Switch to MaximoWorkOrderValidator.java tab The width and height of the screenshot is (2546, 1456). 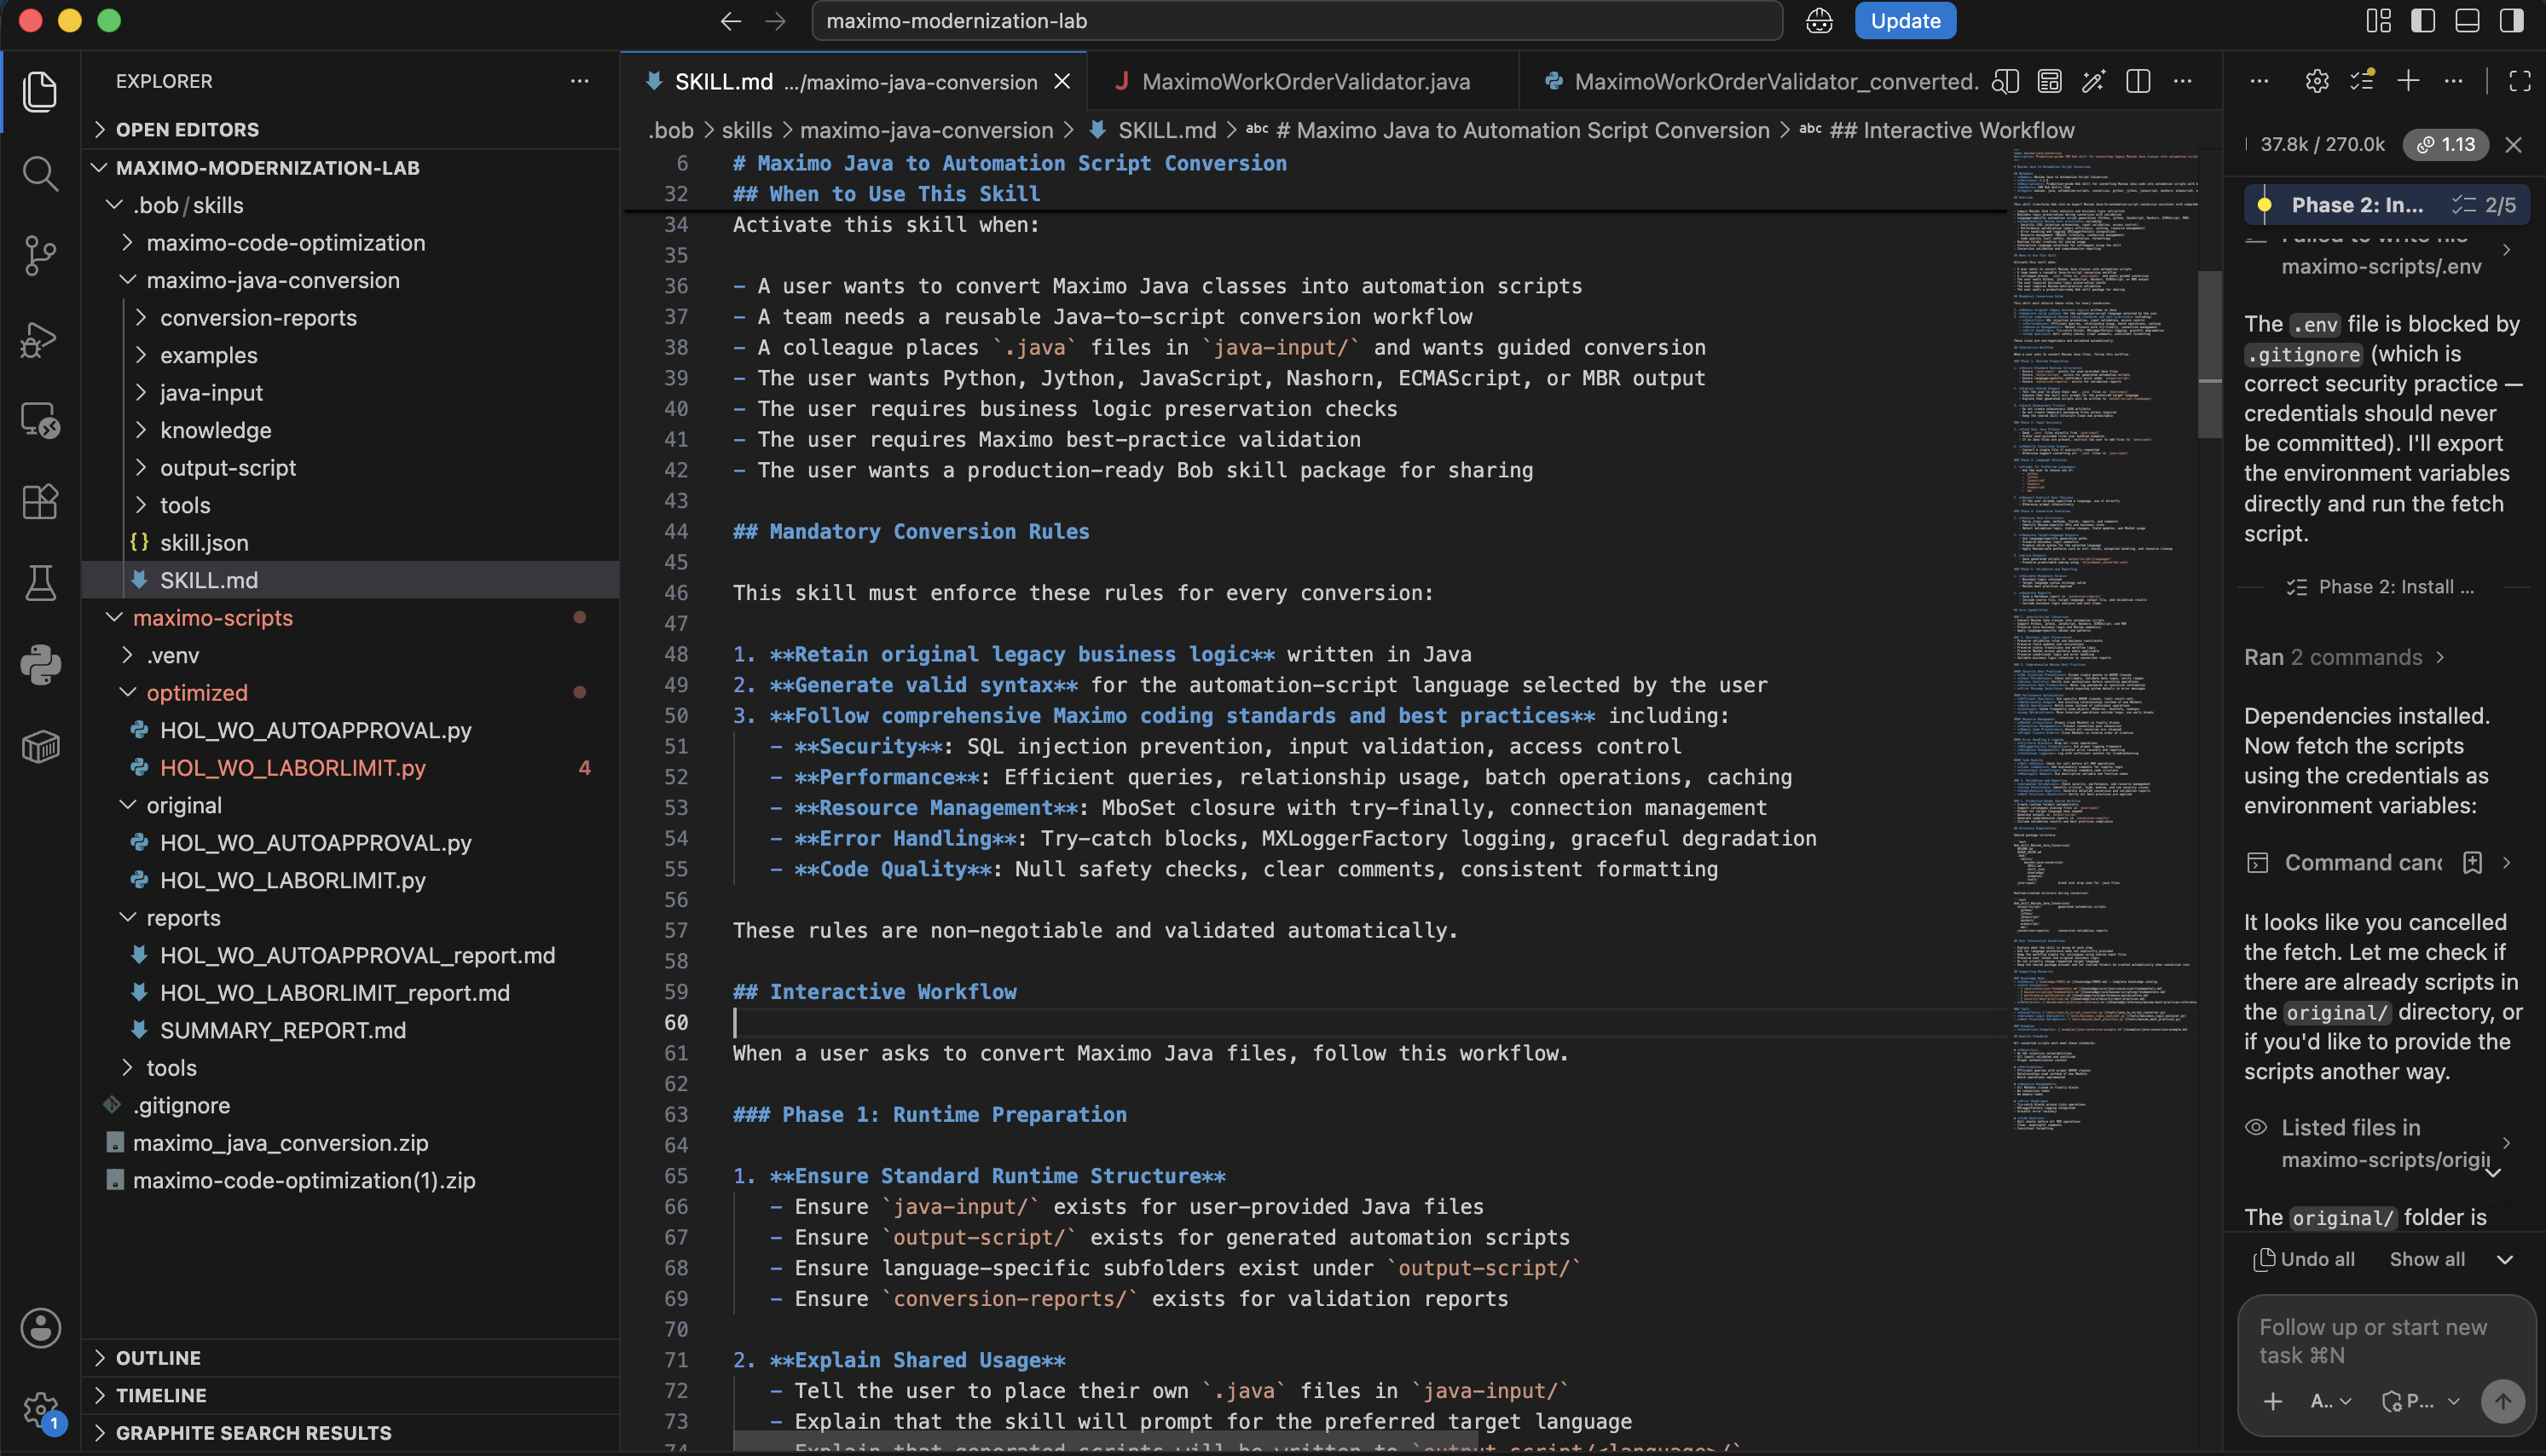(x=1305, y=81)
